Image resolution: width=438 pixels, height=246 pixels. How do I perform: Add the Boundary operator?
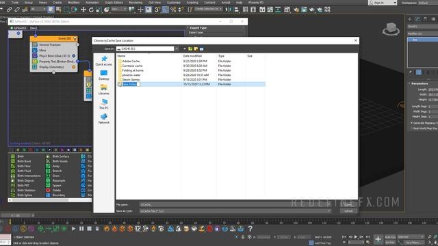(55, 195)
